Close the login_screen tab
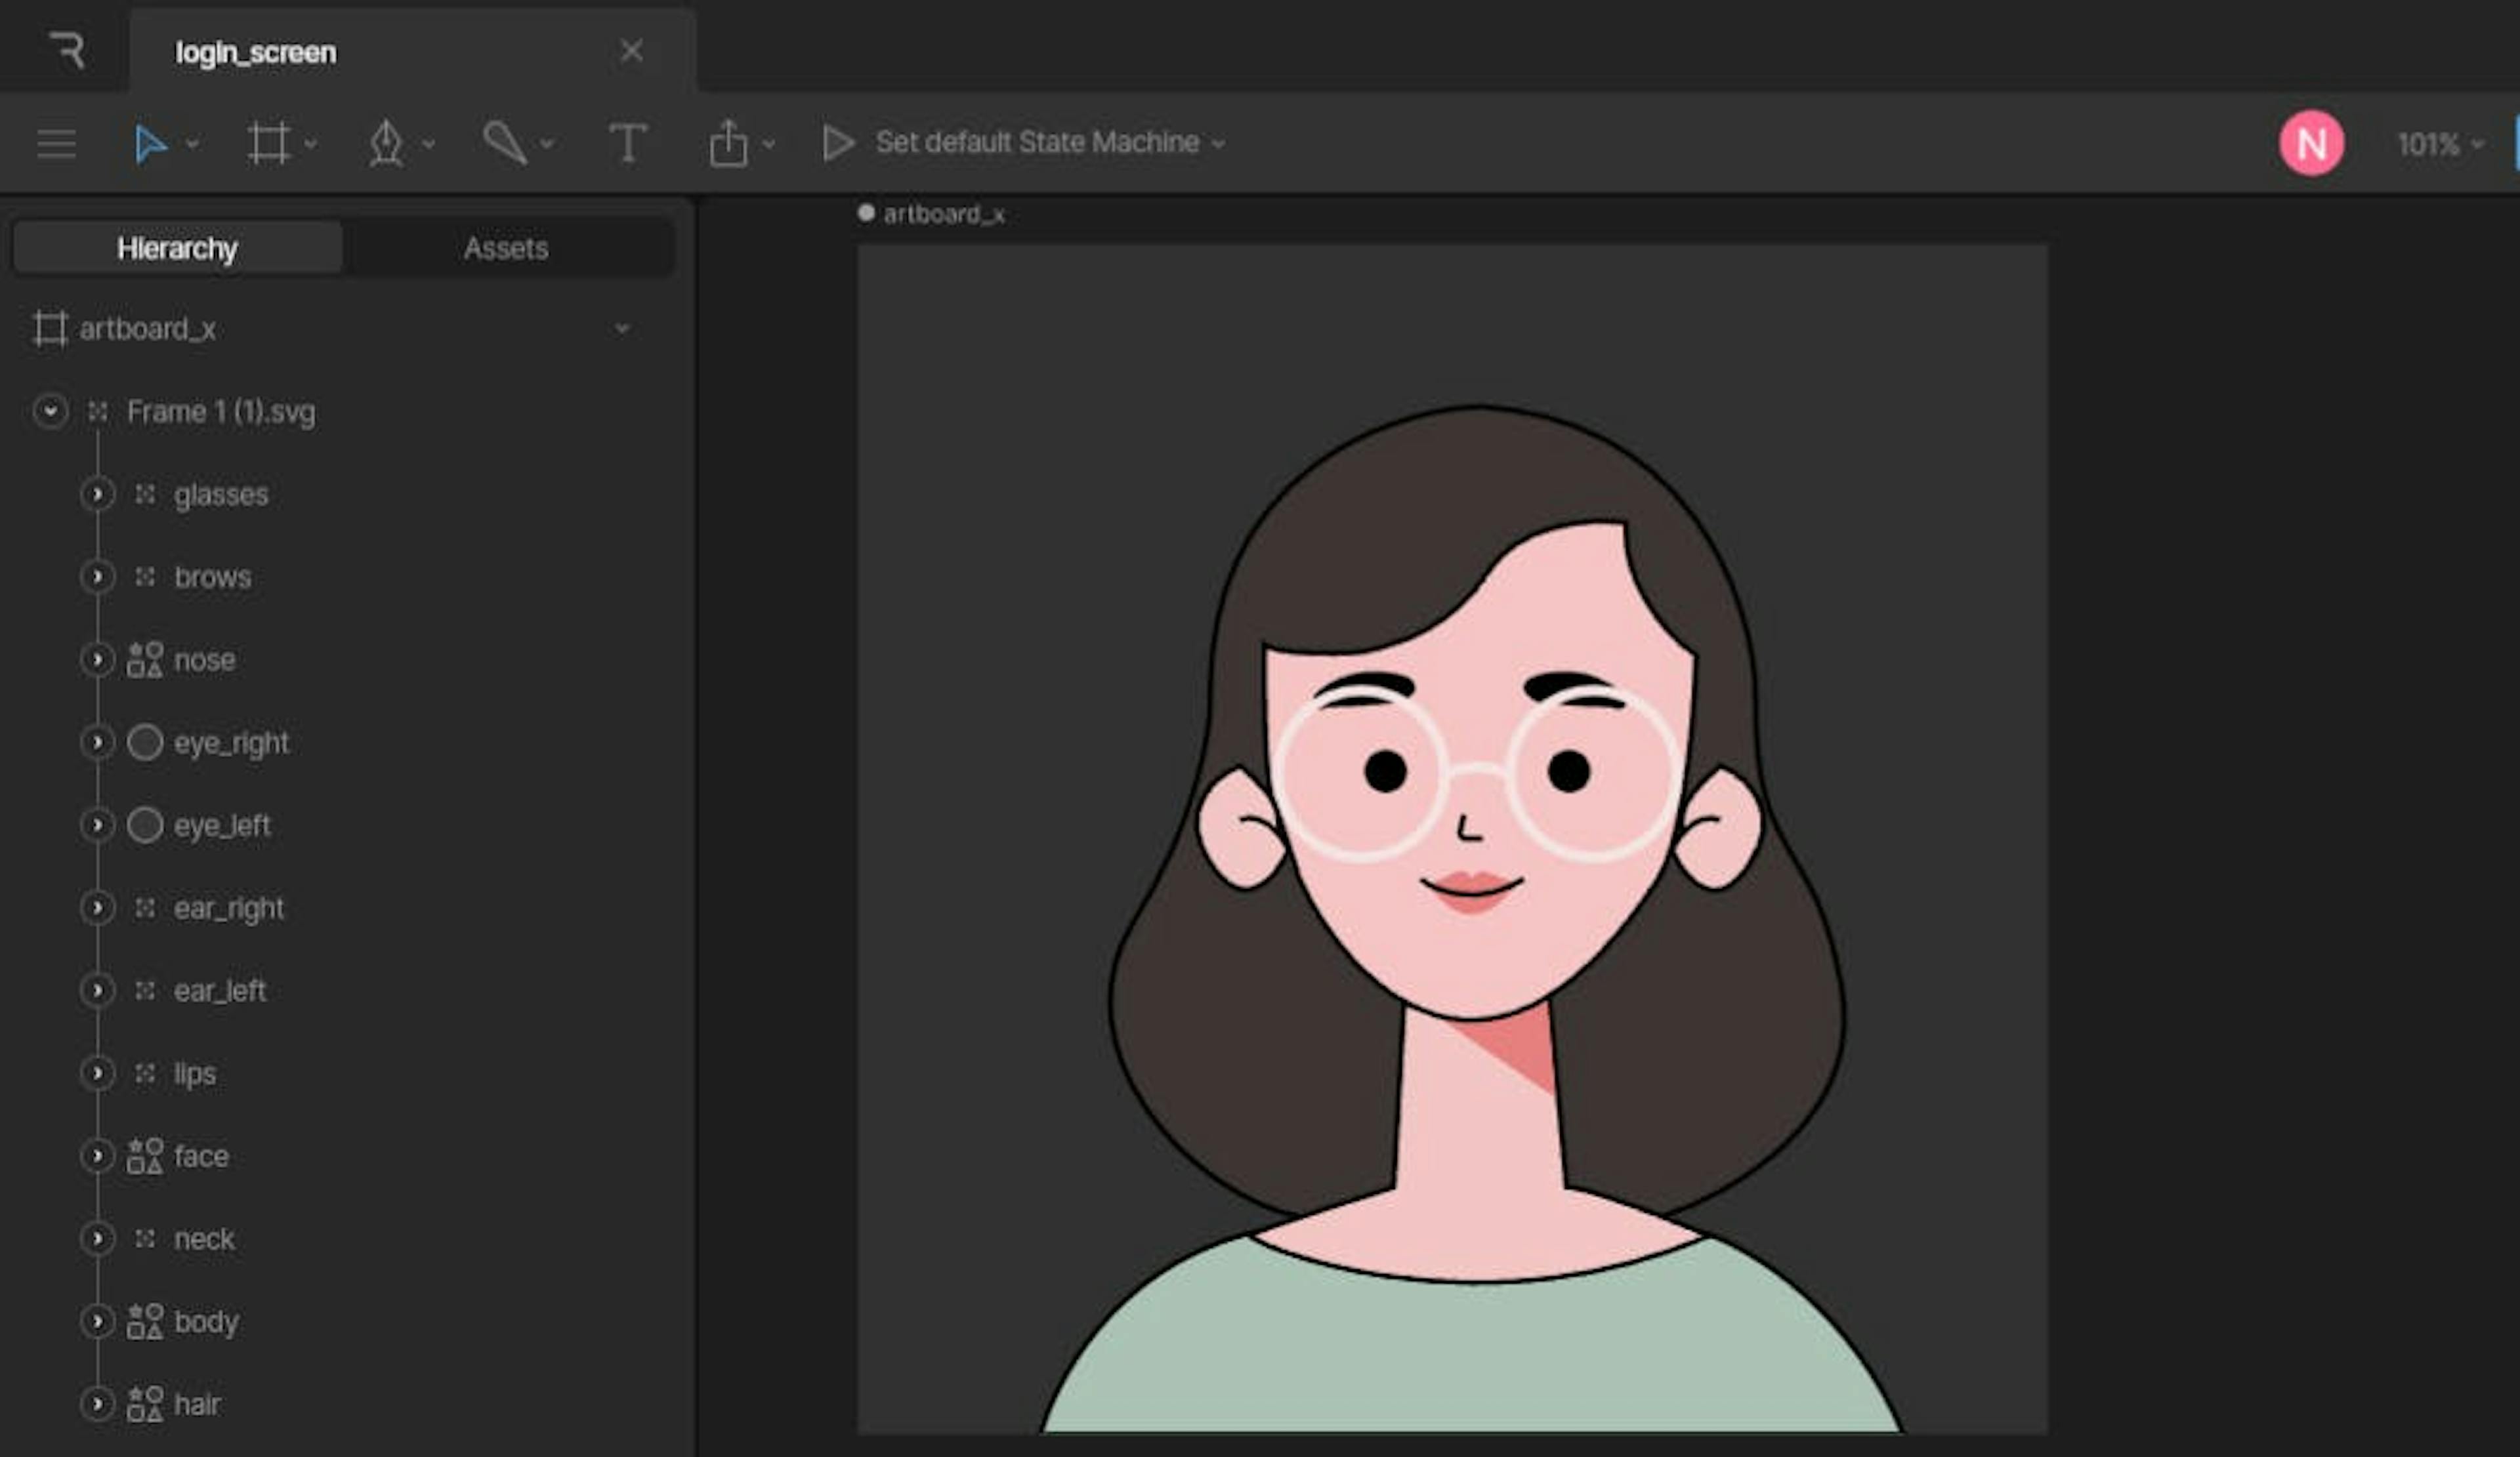The image size is (2520, 1457). pyautogui.click(x=631, y=51)
